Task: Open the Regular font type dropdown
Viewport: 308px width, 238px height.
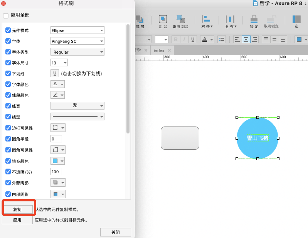Action: 77,52
